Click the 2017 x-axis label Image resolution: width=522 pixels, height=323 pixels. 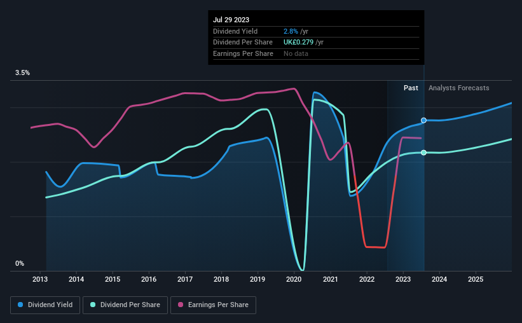185,279
